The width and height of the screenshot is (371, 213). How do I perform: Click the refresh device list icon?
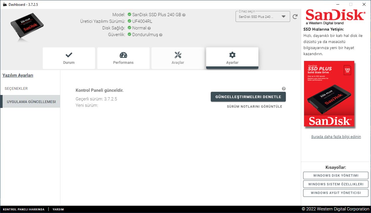coord(295,16)
